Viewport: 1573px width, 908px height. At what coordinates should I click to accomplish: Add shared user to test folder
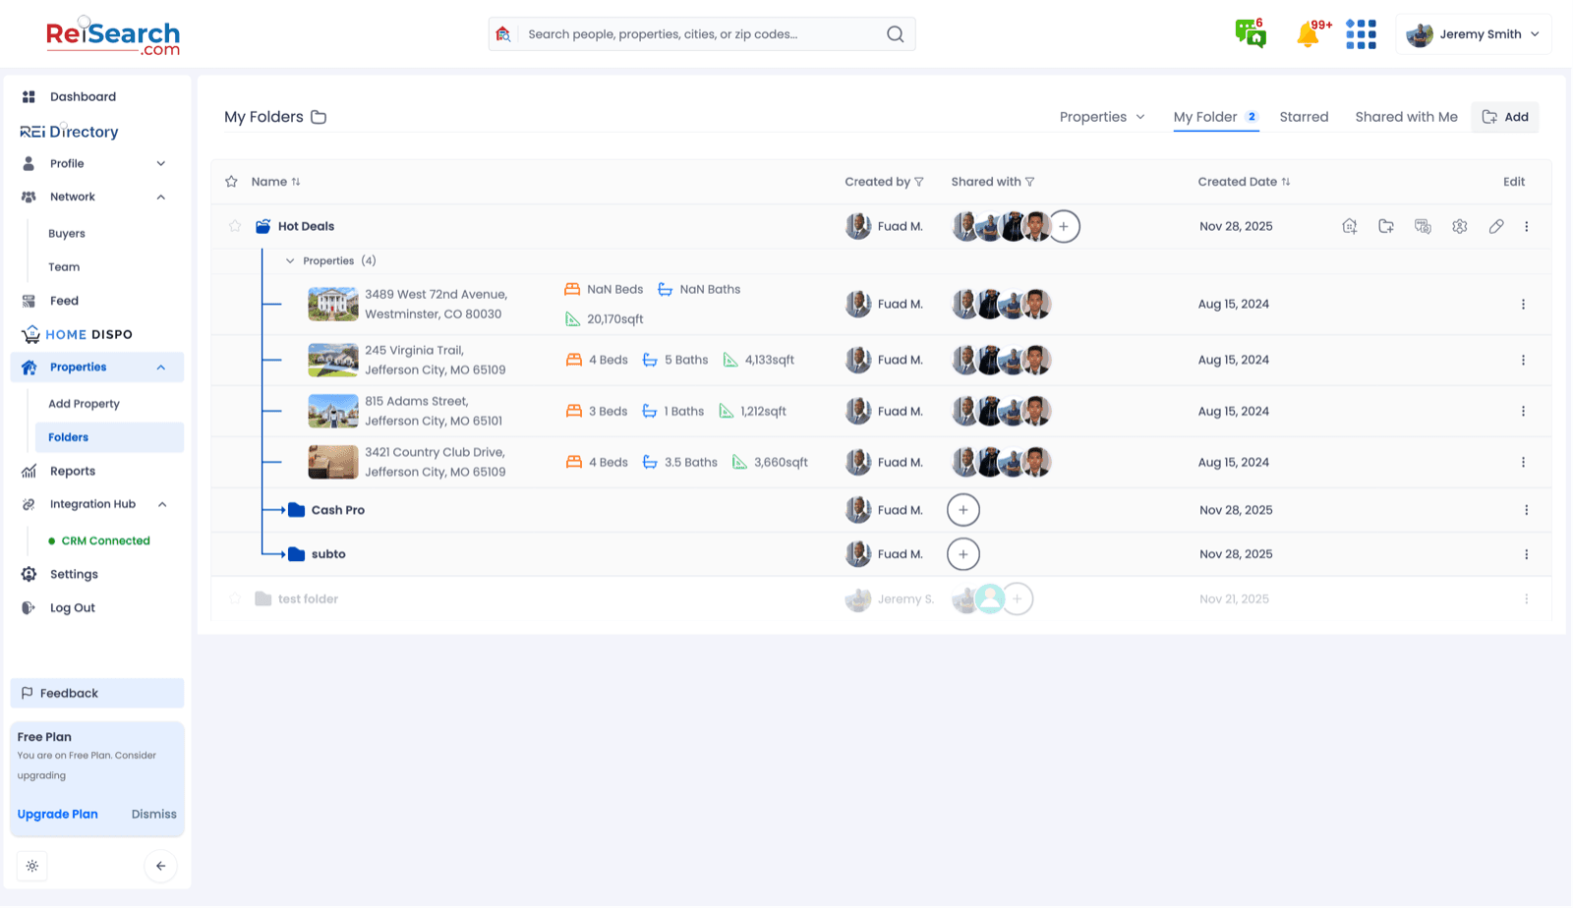pyautogui.click(x=1018, y=598)
